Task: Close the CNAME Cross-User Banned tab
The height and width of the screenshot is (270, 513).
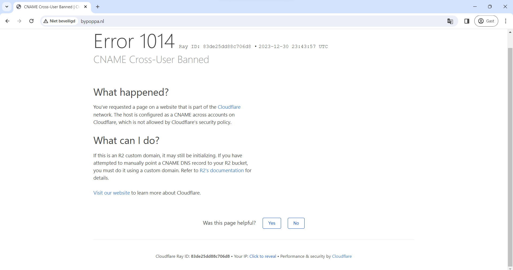Action: (x=85, y=7)
